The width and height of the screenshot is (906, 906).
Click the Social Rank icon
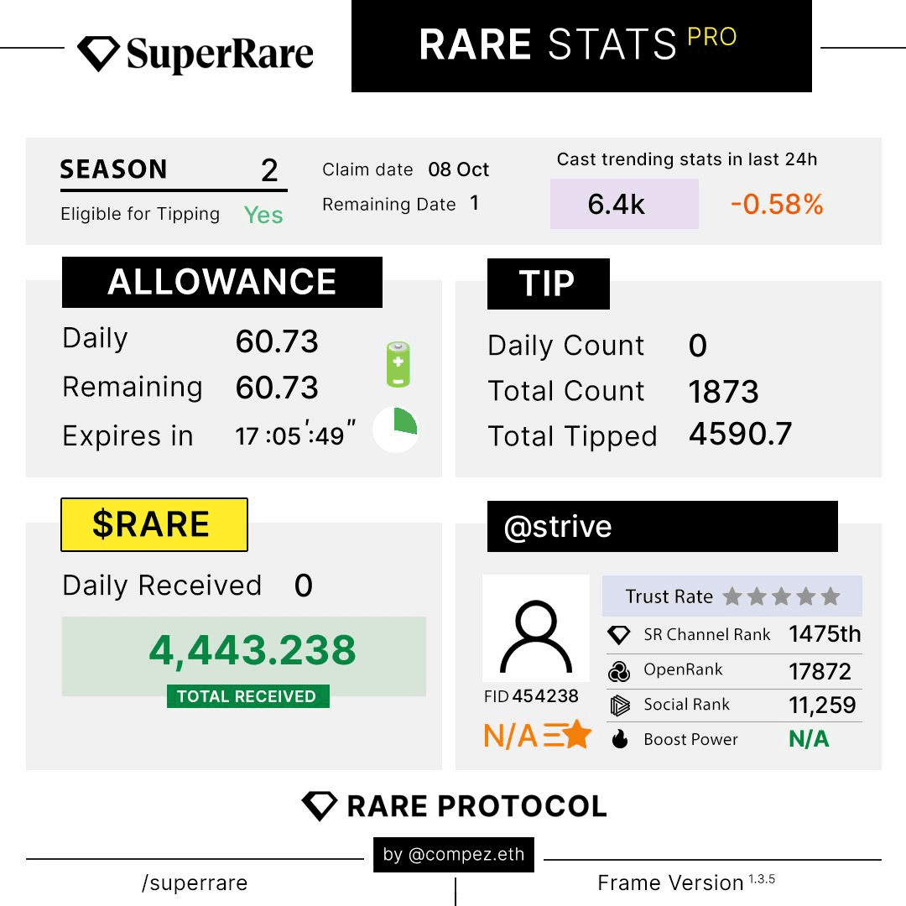(619, 705)
